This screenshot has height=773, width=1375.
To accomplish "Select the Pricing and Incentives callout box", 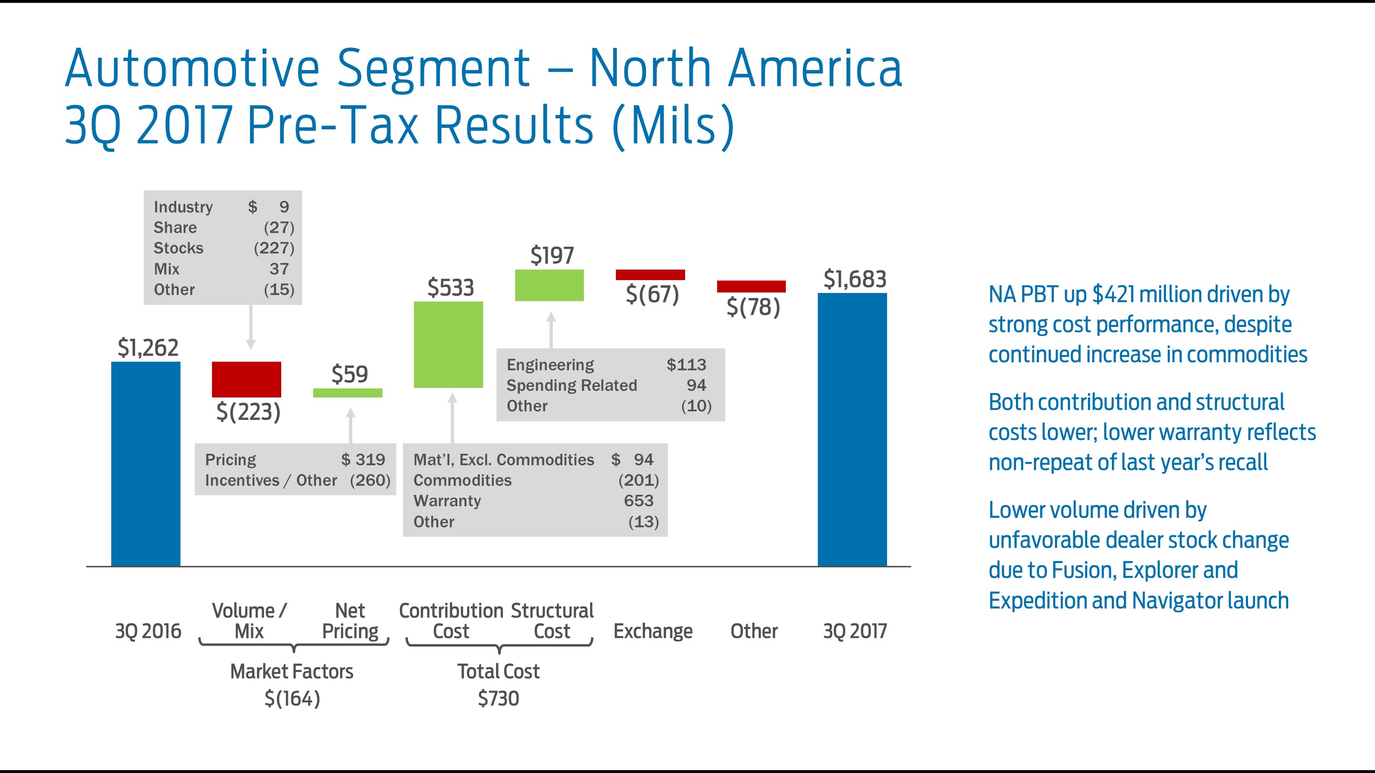I will (296, 470).
